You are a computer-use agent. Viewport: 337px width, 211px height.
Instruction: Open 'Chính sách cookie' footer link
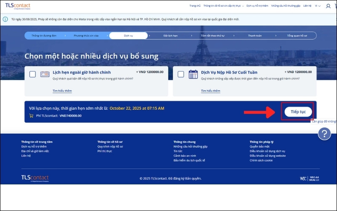[x=261, y=160]
